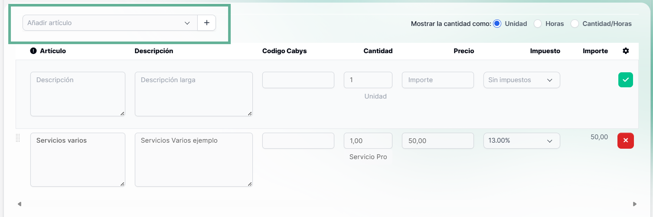Click the empty Codigo Cabys field in new row

[298, 80]
